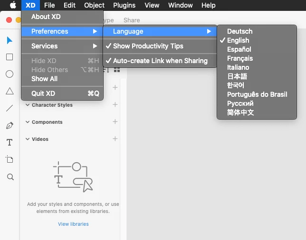Choose Deutsch language
The image size is (306, 240).
[x=257, y=31]
